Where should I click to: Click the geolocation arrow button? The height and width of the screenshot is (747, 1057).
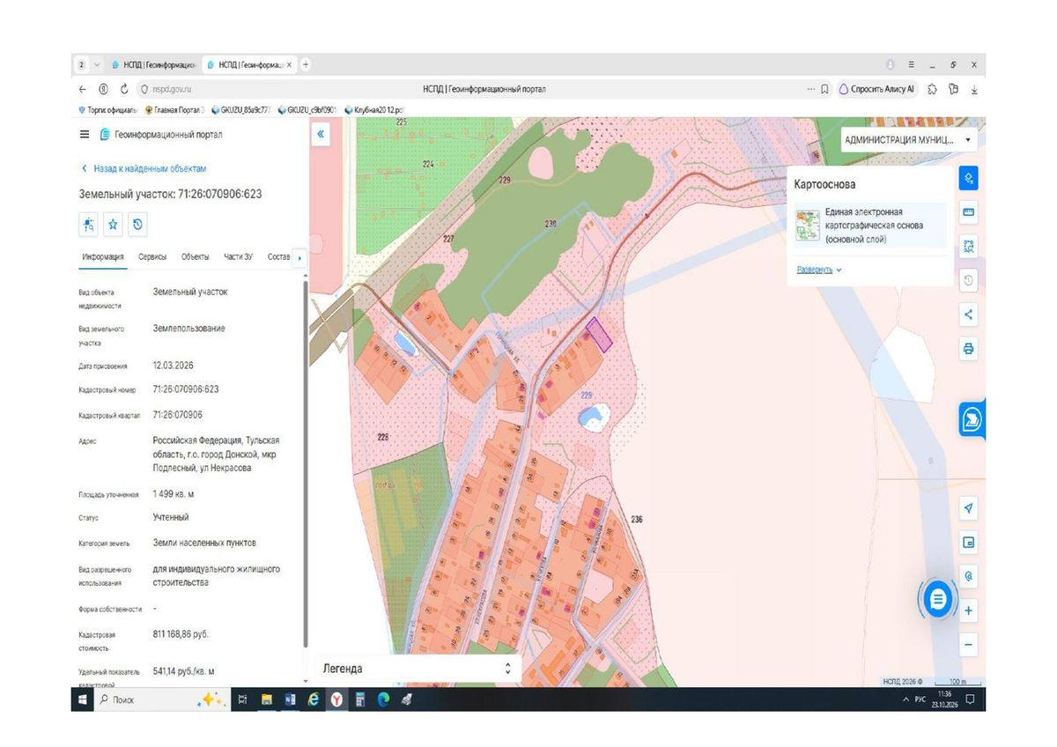click(x=969, y=508)
